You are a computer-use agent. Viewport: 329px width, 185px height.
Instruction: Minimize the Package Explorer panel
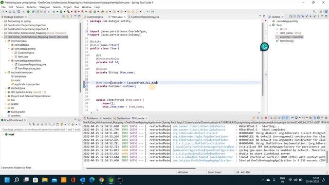click(76, 16)
